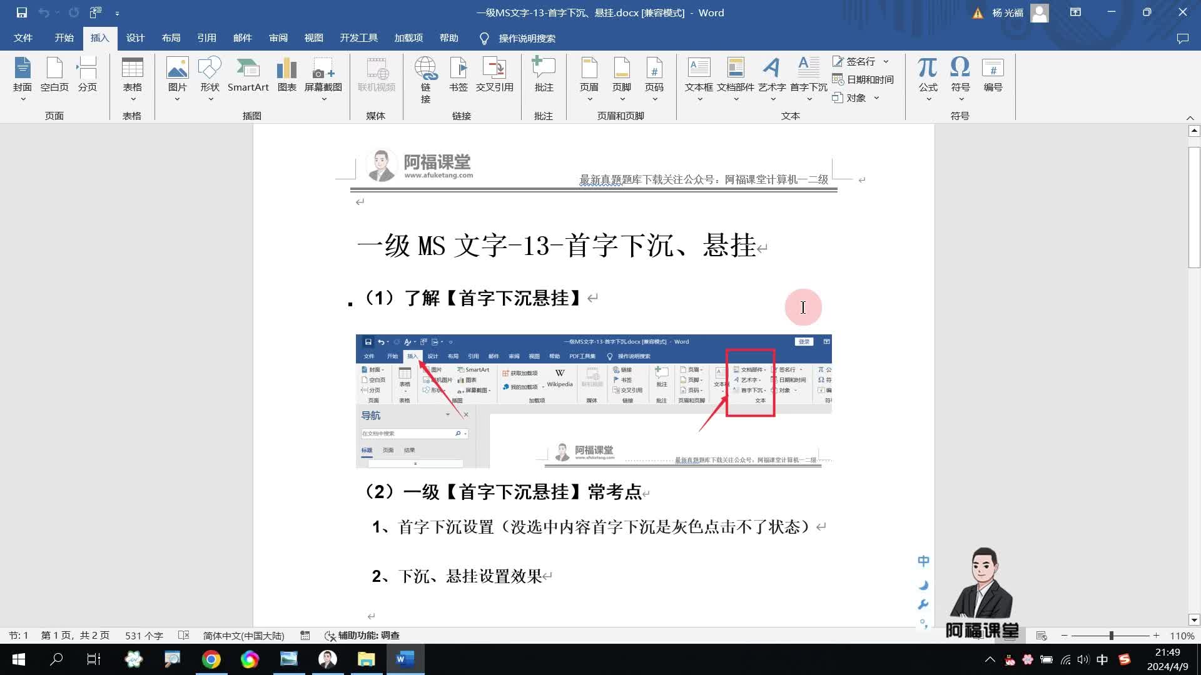Expand the object (对象) dropdown arrow
Image resolution: width=1201 pixels, height=675 pixels.
coord(876,97)
